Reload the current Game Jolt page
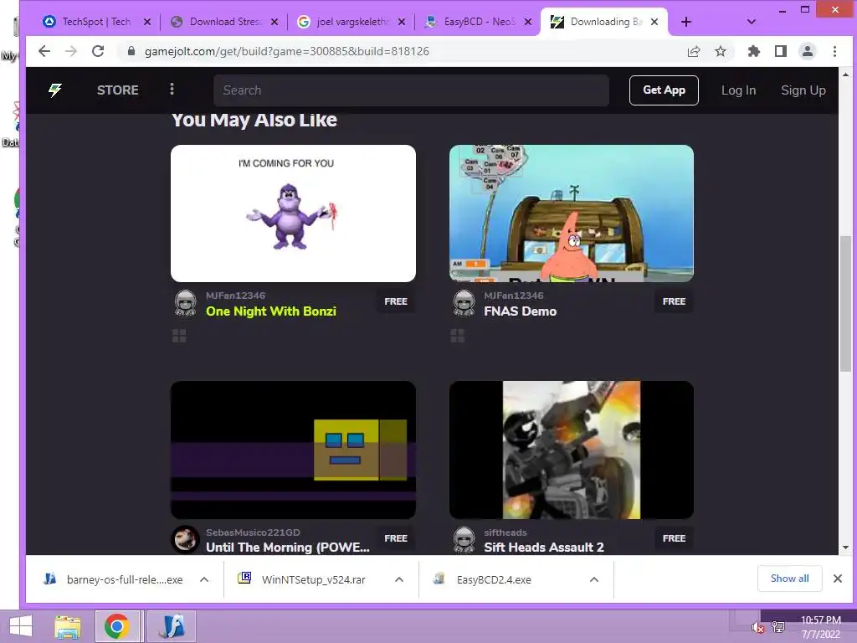This screenshot has height=643, width=857. [98, 51]
